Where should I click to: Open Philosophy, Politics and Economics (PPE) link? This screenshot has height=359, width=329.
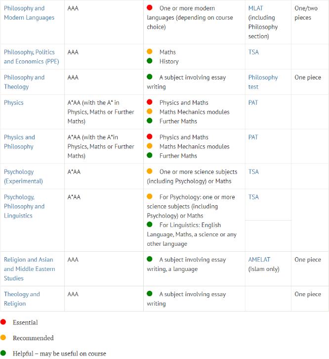(x=29, y=57)
